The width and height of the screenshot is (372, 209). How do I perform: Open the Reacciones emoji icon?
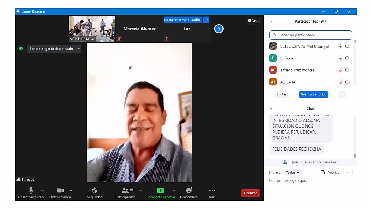tap(189, 190)
